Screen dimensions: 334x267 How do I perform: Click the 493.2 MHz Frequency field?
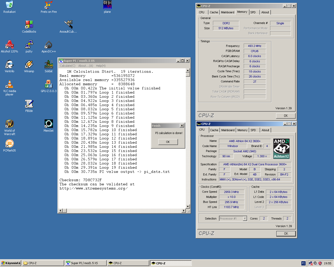tap(255, 46)
